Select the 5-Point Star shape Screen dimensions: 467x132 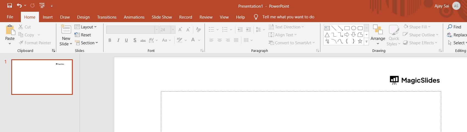coord(360,41)
